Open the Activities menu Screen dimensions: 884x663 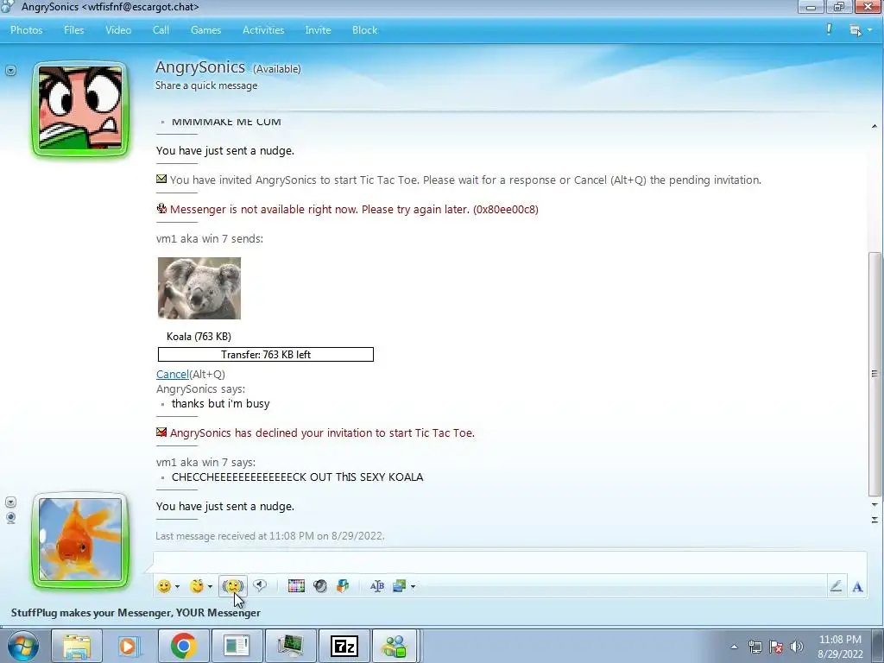(x=263, y=30)
